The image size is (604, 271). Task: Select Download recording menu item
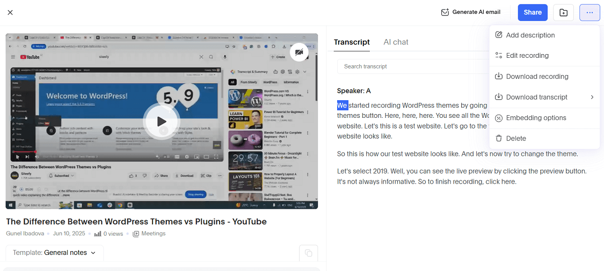click(x=537, y=77)
